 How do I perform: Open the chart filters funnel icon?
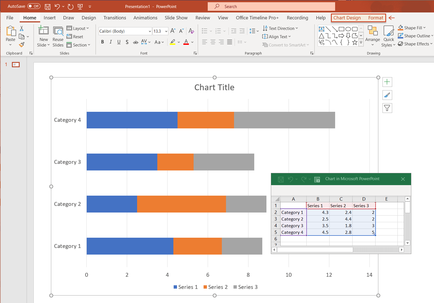387,108
